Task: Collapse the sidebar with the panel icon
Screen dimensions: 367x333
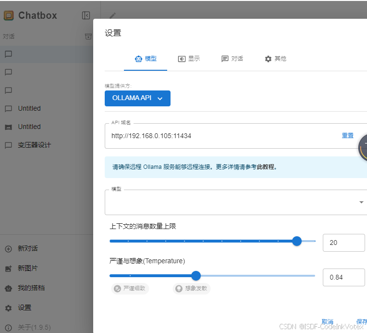Action: pos(86,15)
